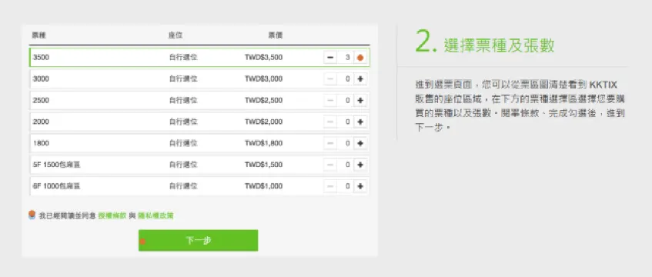
Task: Select the 3500 ticket type name
Action: [x=41, y=58]
